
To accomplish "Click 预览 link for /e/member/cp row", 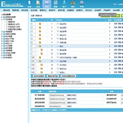I will pos(69,106).
